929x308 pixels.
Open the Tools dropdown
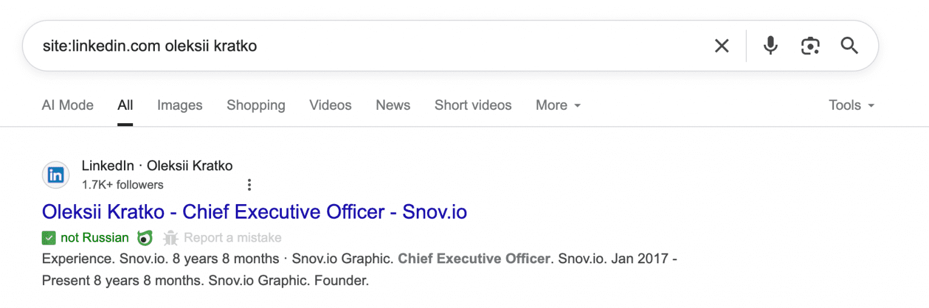(x=851, y=105)
